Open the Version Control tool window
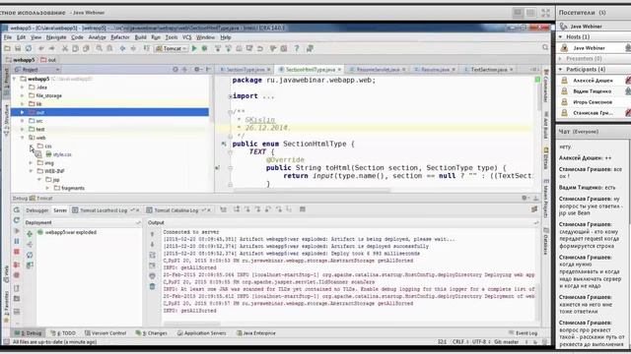The width and height of the screenshot is (631, 354). tap(105, 333)
